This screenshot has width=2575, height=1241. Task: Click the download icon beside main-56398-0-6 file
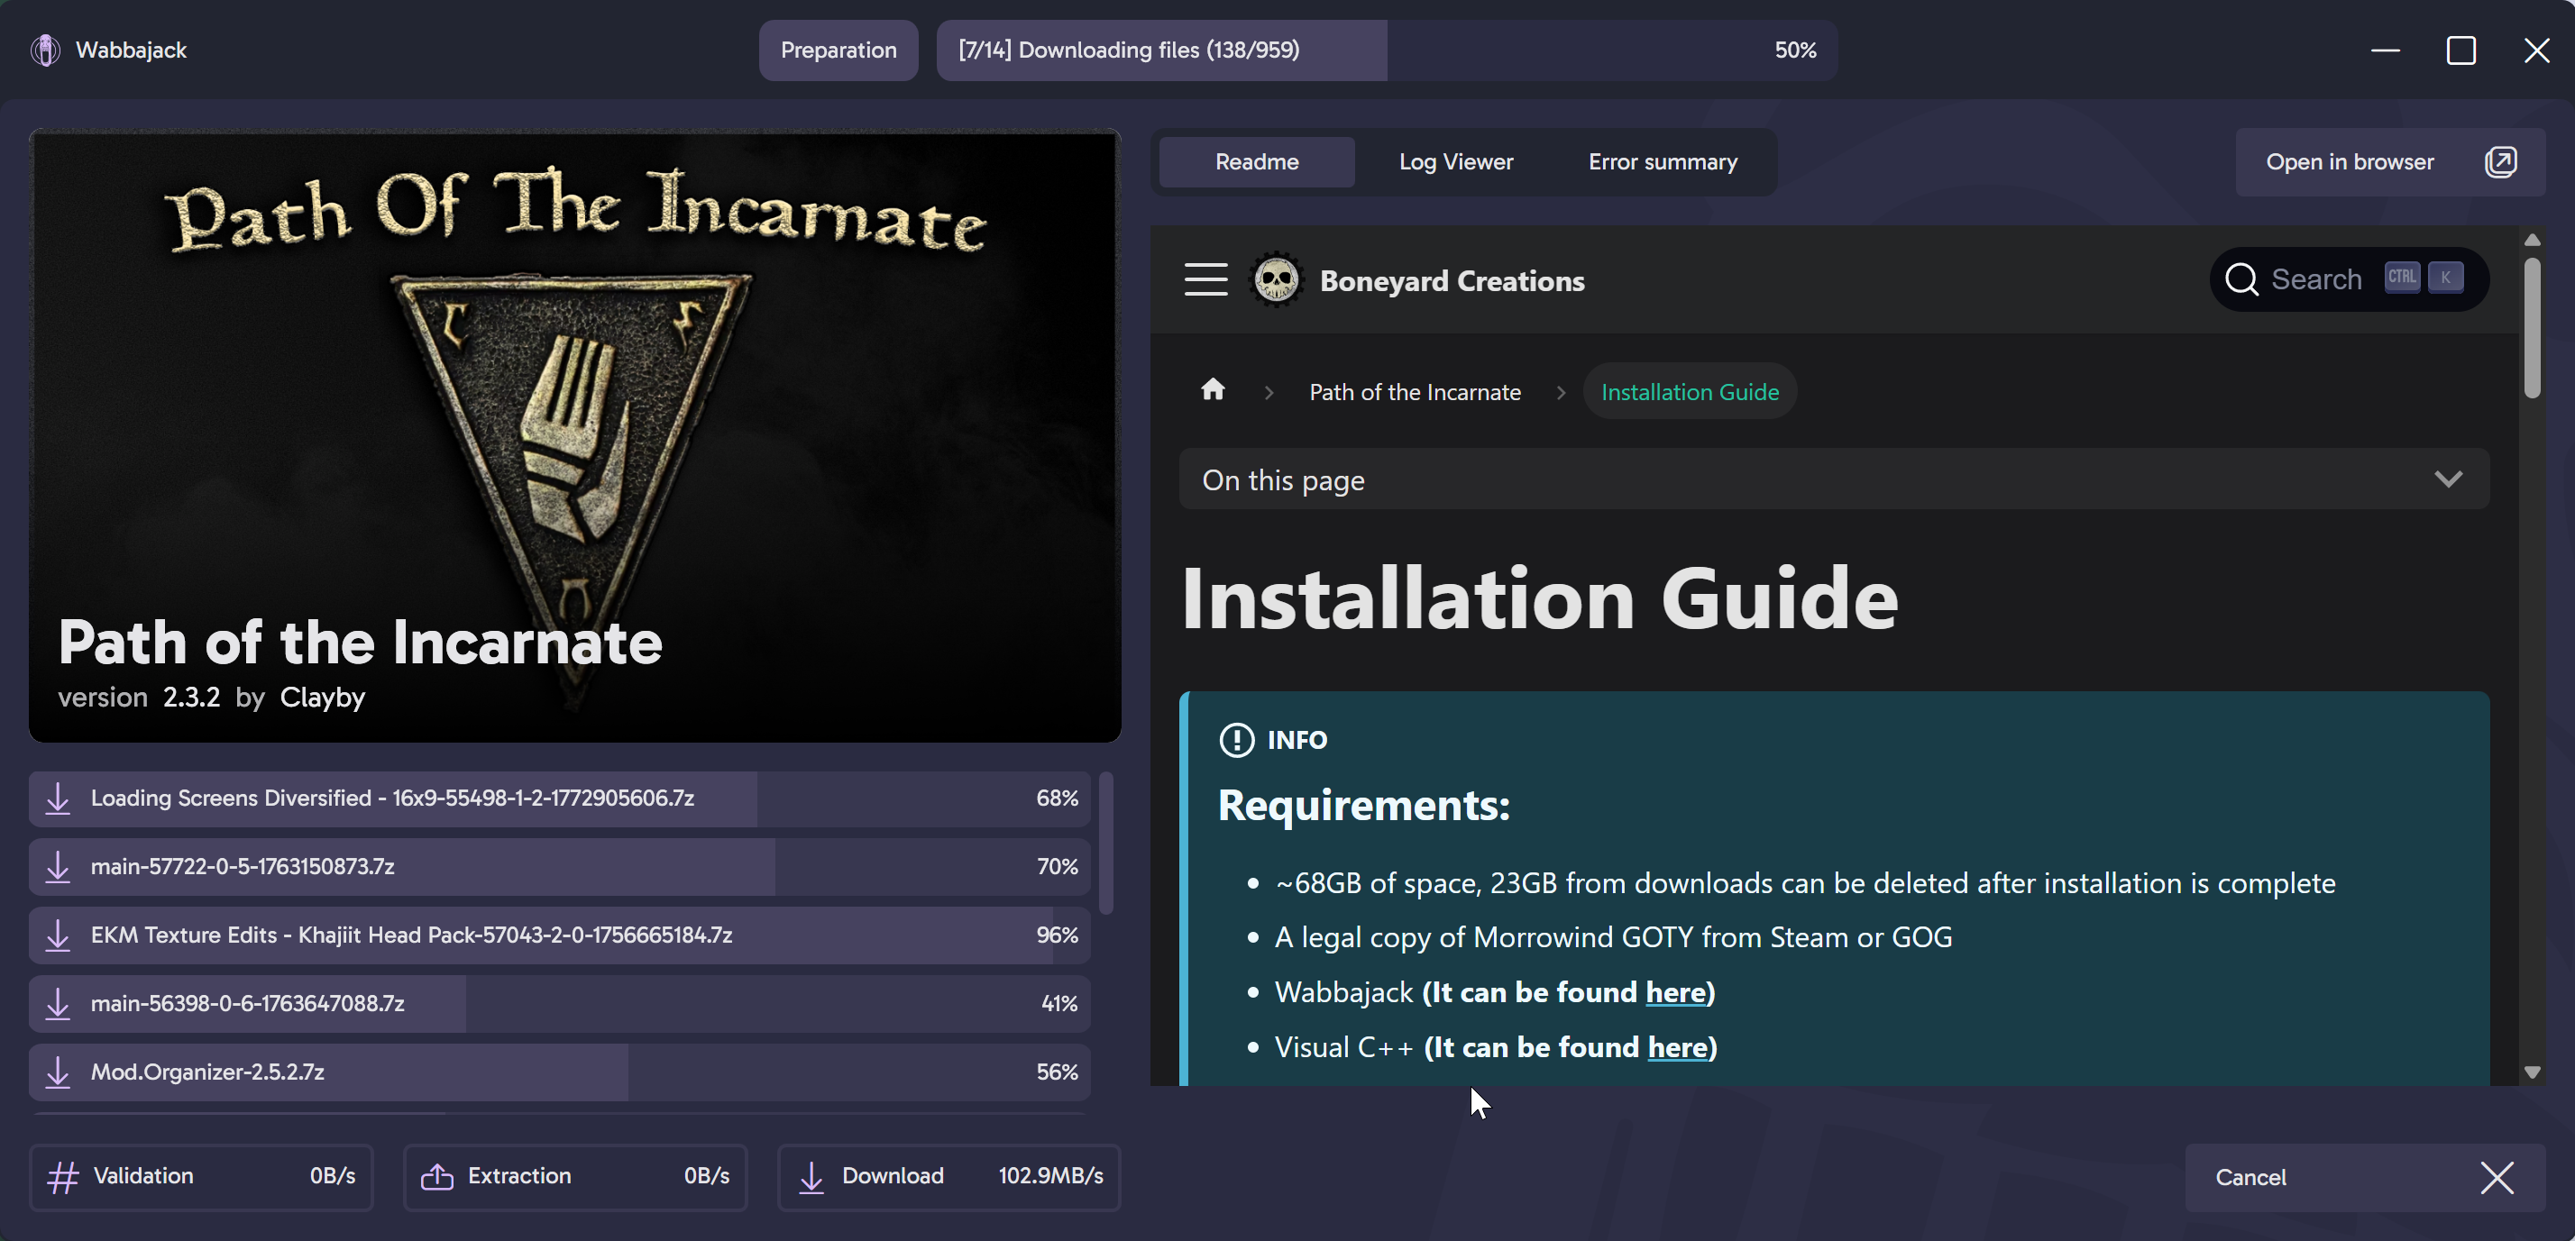(x=58, y=1003)
